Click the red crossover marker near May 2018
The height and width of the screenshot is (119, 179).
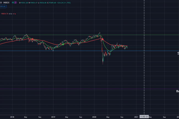click(x=32, y=40)
